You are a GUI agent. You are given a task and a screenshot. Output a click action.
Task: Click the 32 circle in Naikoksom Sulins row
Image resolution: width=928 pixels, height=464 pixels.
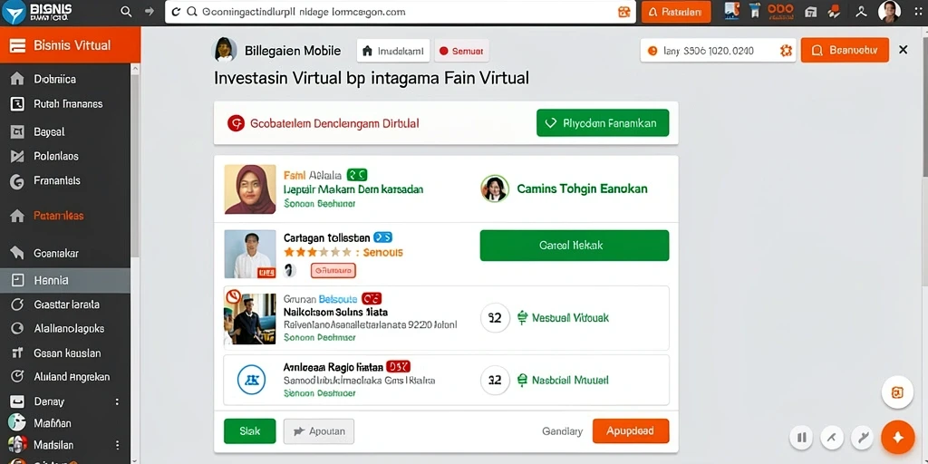click(495, 318)
